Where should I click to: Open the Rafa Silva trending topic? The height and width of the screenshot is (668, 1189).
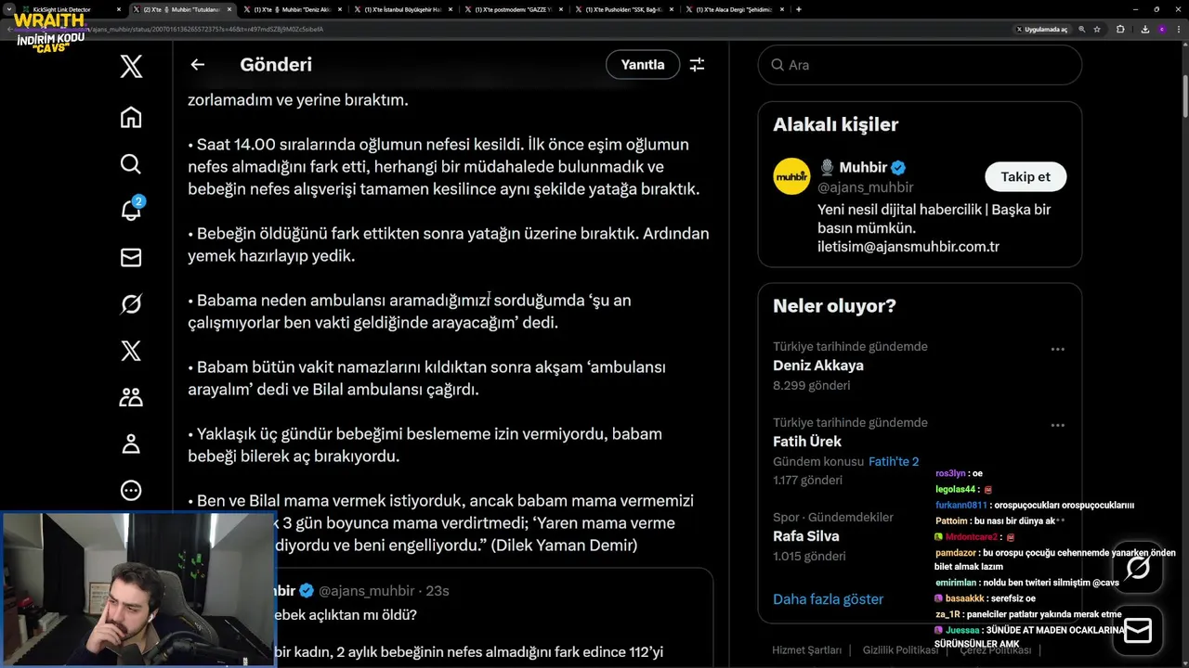click(x=806, y=536)
